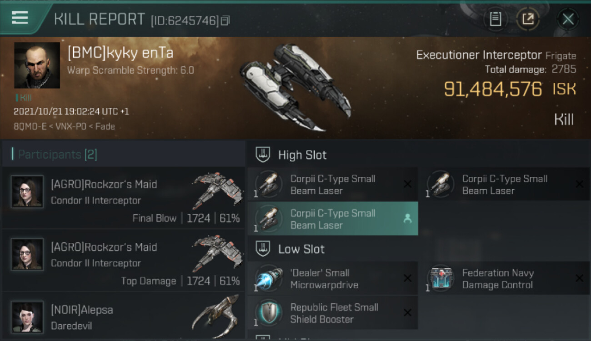View kyky enTa's pilot portrait
591x341 pixels.
tap(37, 65)
